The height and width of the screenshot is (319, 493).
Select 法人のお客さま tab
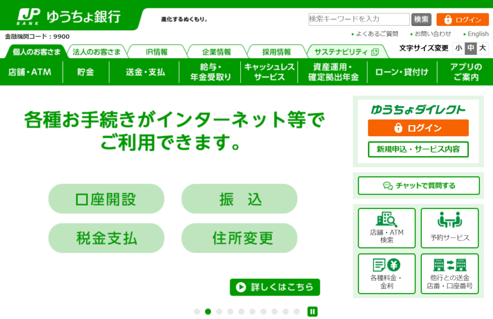[x=96, y=52]
